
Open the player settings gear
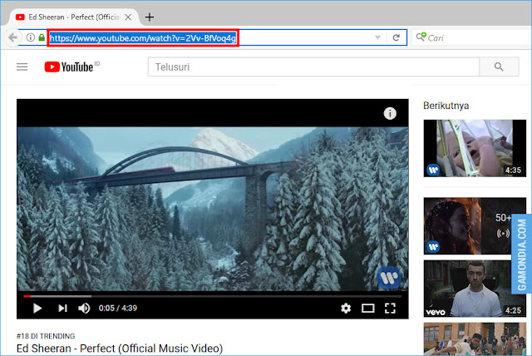pos(346,308)
